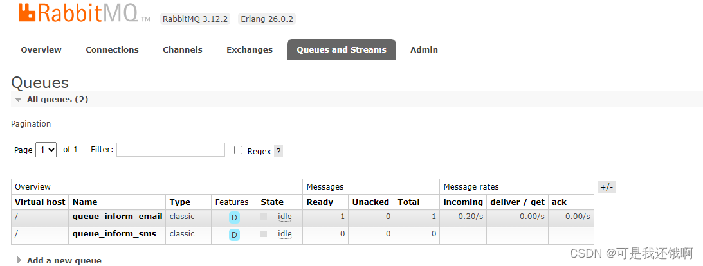Select the Queues and Streams tab

[x=342, y=49]
